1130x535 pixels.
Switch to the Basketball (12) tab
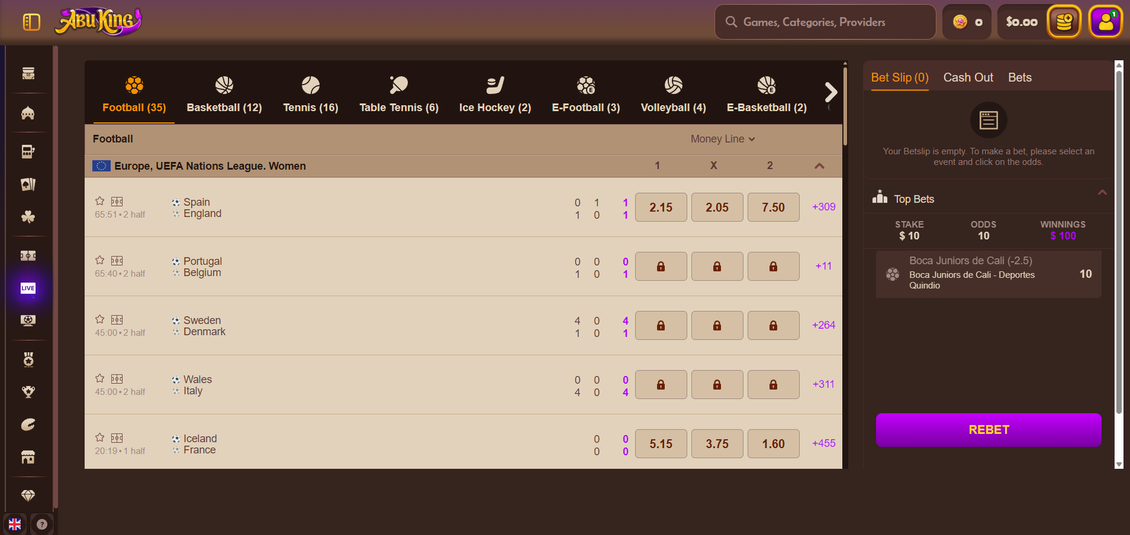tap(224, 95)
